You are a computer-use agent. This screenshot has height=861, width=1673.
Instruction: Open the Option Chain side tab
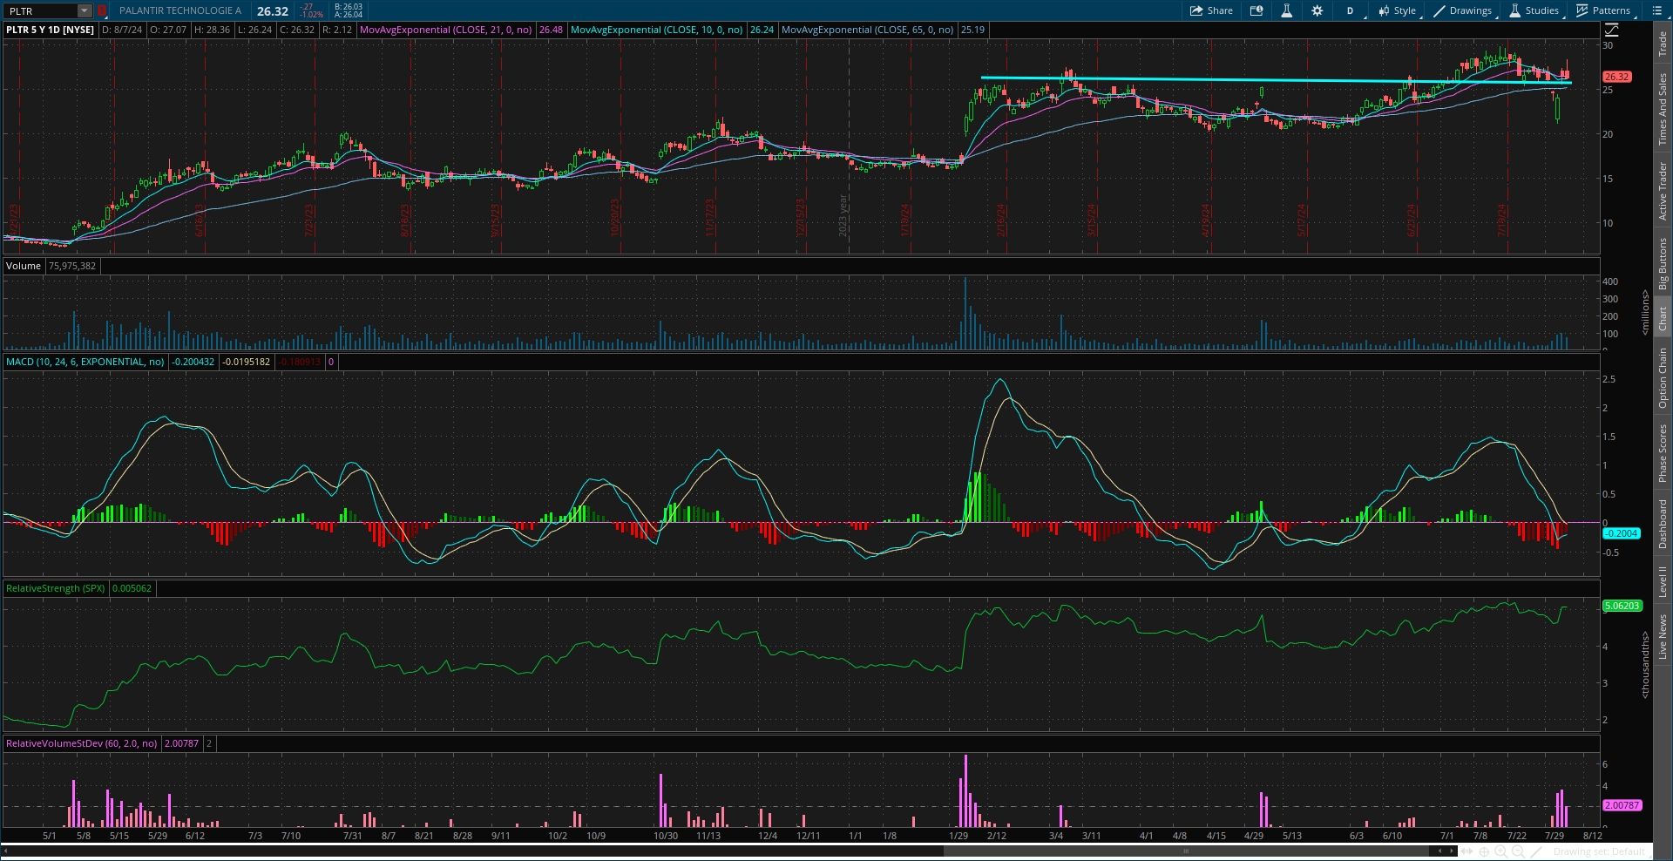click(1663, 377)
